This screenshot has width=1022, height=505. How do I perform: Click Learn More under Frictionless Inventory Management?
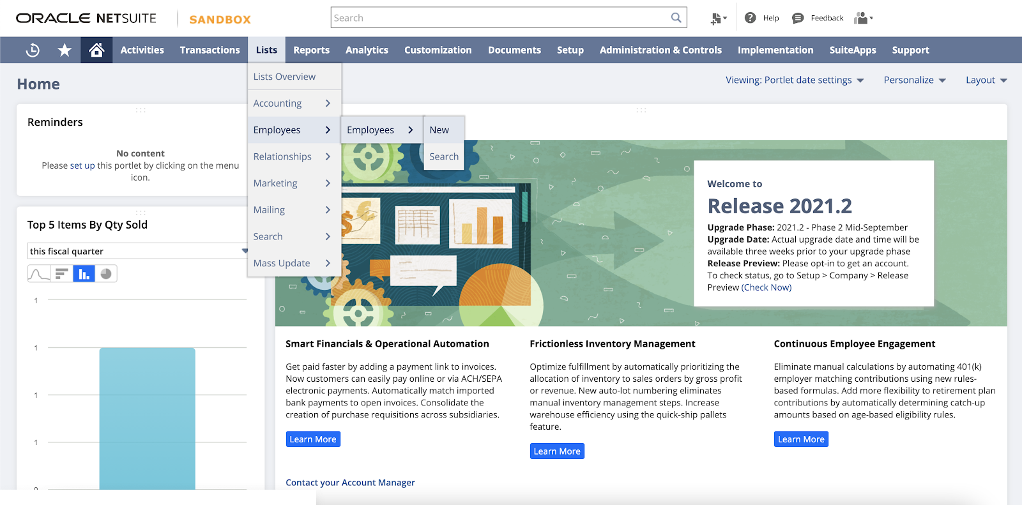(x=557, y=451)
